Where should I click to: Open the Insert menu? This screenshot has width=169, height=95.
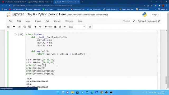38,21
